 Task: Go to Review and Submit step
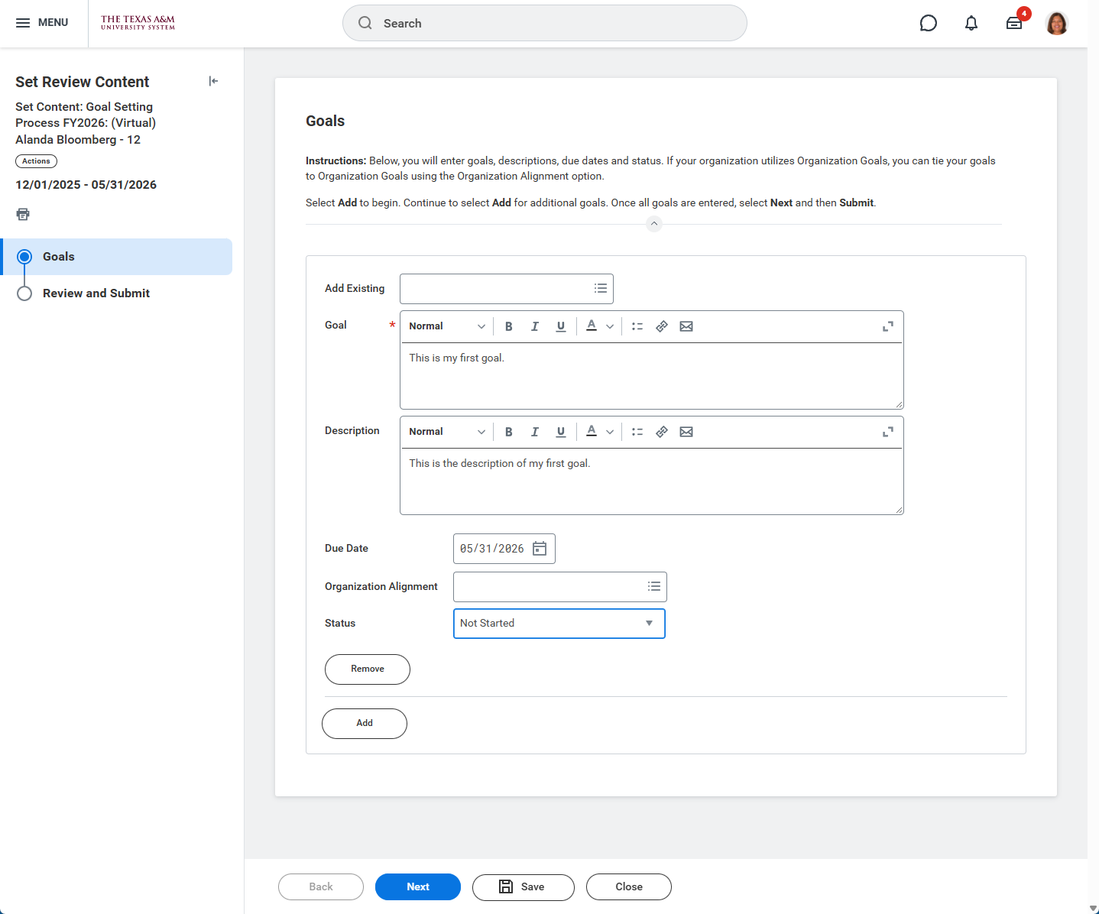(x=96, y=293)
